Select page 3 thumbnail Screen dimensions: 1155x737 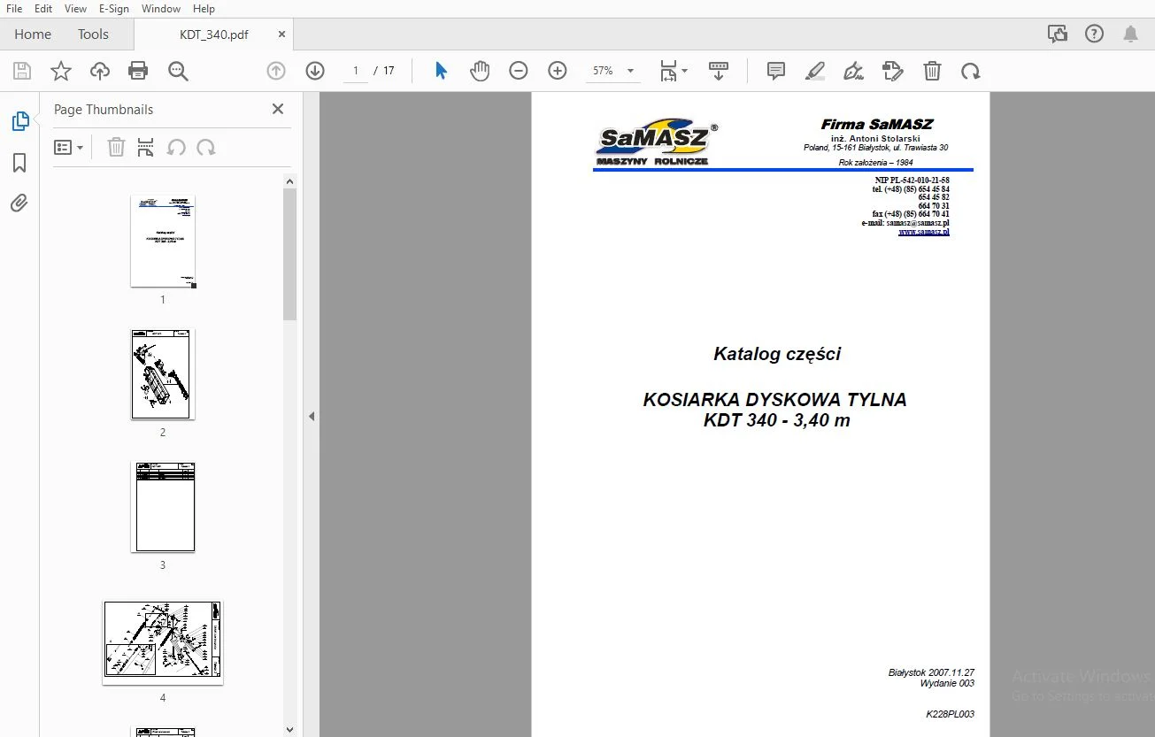pyautogui.click(x=163, y=506)
